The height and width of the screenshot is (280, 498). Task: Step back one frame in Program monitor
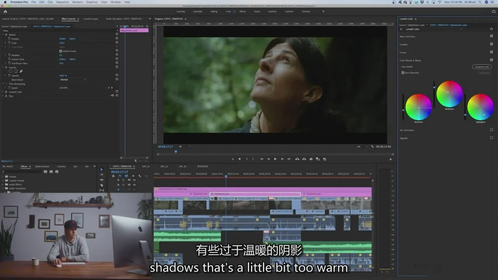[x=268, y=159]
